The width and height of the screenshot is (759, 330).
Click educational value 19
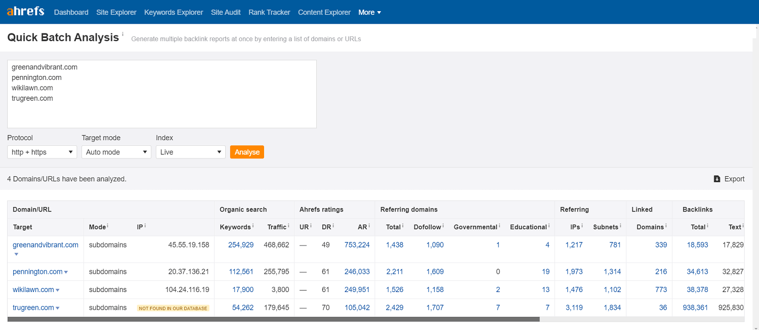[545, 272]
